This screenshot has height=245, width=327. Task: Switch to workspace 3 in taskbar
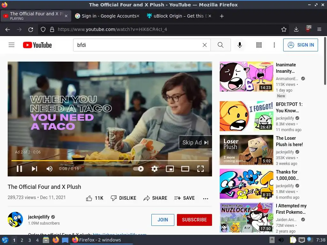(30, 240)
